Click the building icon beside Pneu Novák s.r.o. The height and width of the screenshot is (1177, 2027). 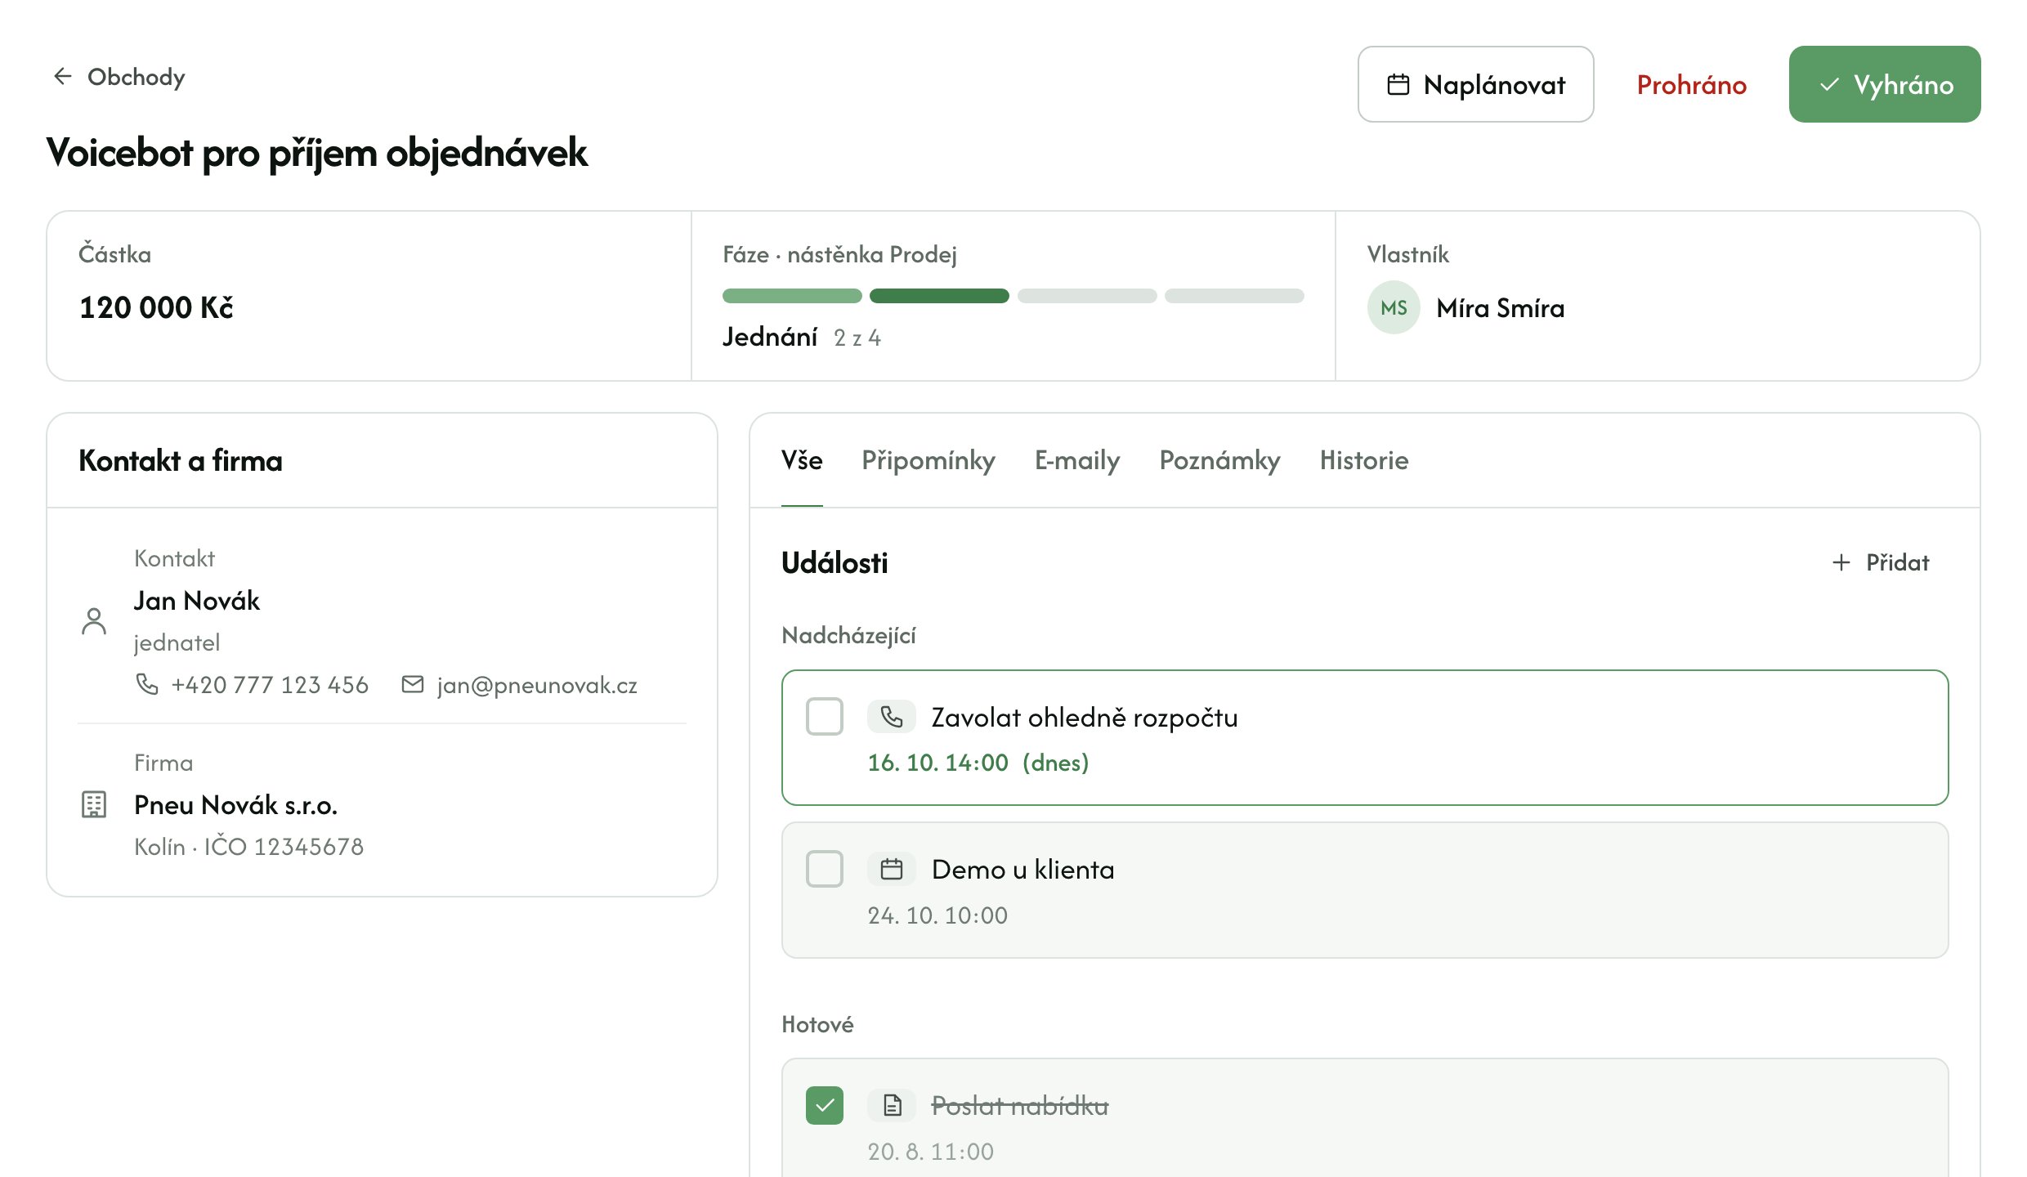(x=94, y=804)
